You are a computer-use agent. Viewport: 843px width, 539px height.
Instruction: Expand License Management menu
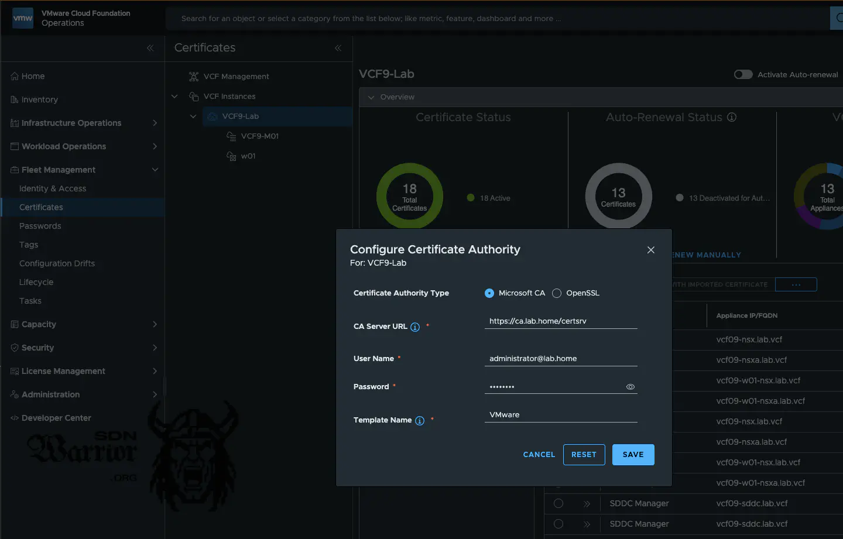point(155,371)
